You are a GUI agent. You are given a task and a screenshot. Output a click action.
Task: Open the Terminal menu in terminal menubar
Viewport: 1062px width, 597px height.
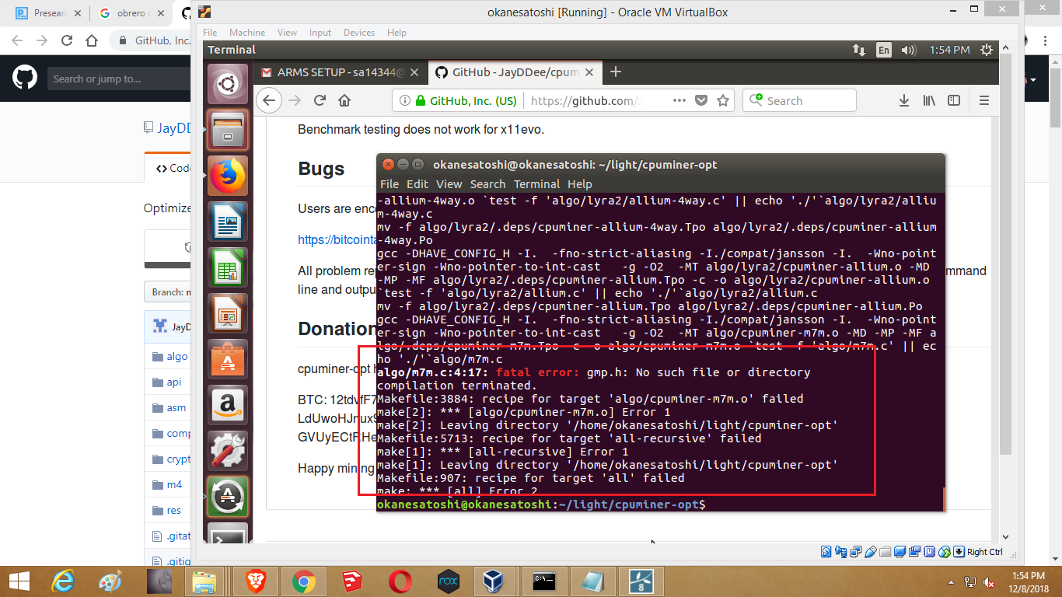(536, 184)
